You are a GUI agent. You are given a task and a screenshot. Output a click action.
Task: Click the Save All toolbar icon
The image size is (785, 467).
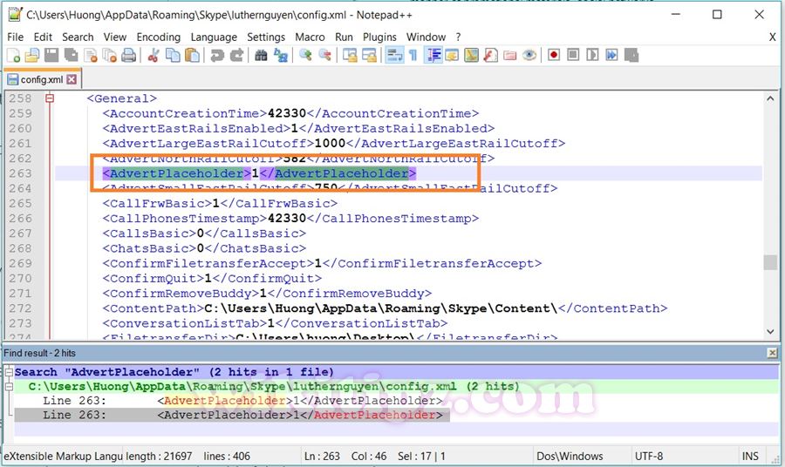(72, 55)
